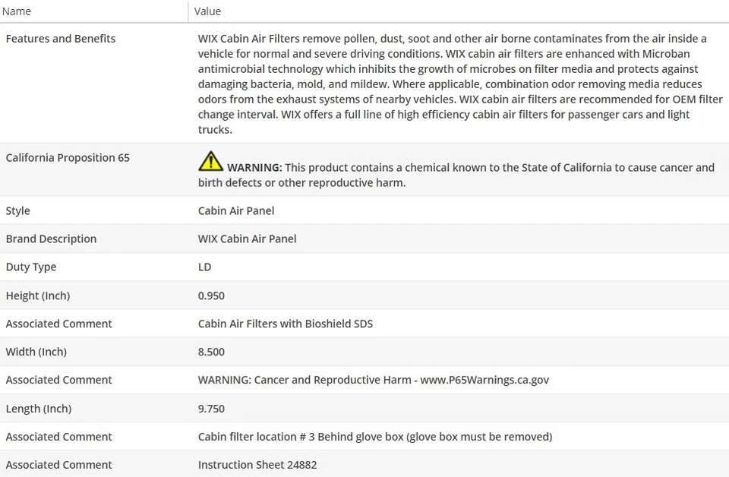Select the Brand Description label
729x477 pixels.
pos(51,238)
